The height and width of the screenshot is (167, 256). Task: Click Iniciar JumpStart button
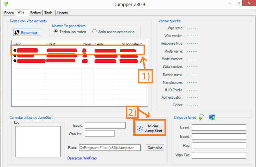click(150, 128)
